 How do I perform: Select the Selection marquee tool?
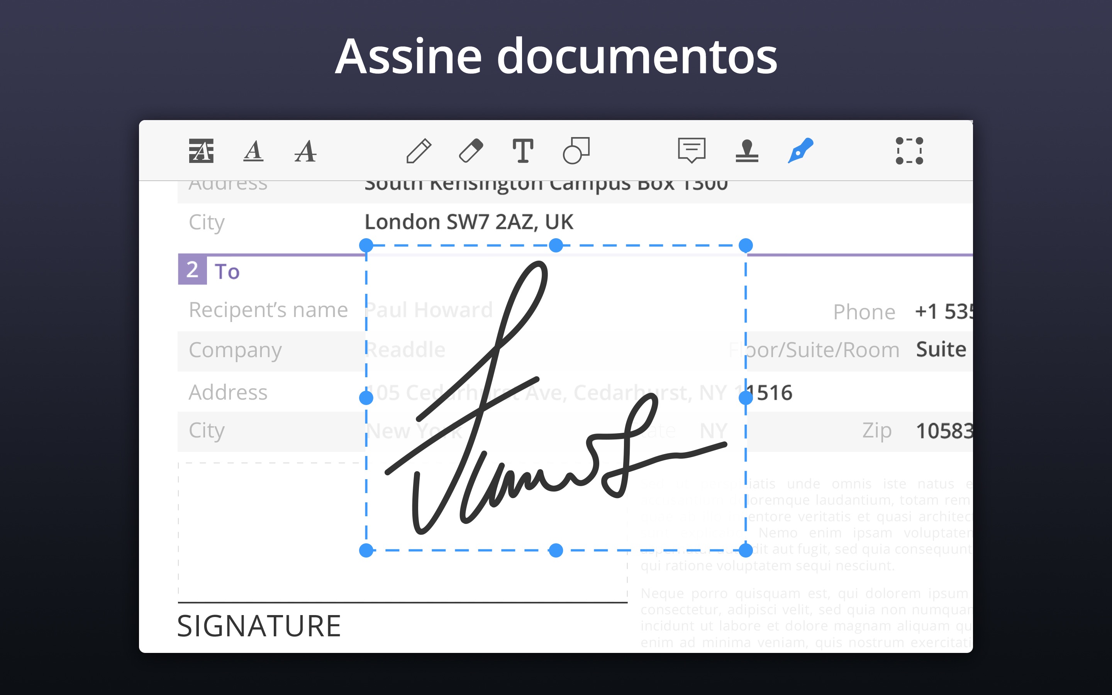coord(909,151)
